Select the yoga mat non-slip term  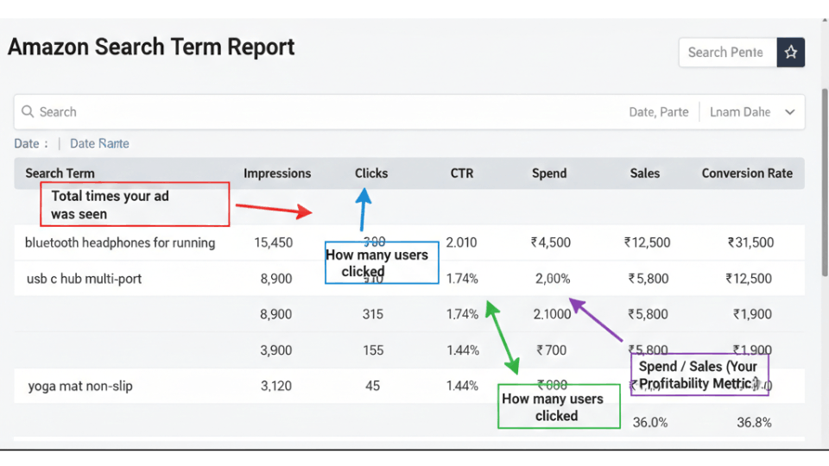click(80, 386)
